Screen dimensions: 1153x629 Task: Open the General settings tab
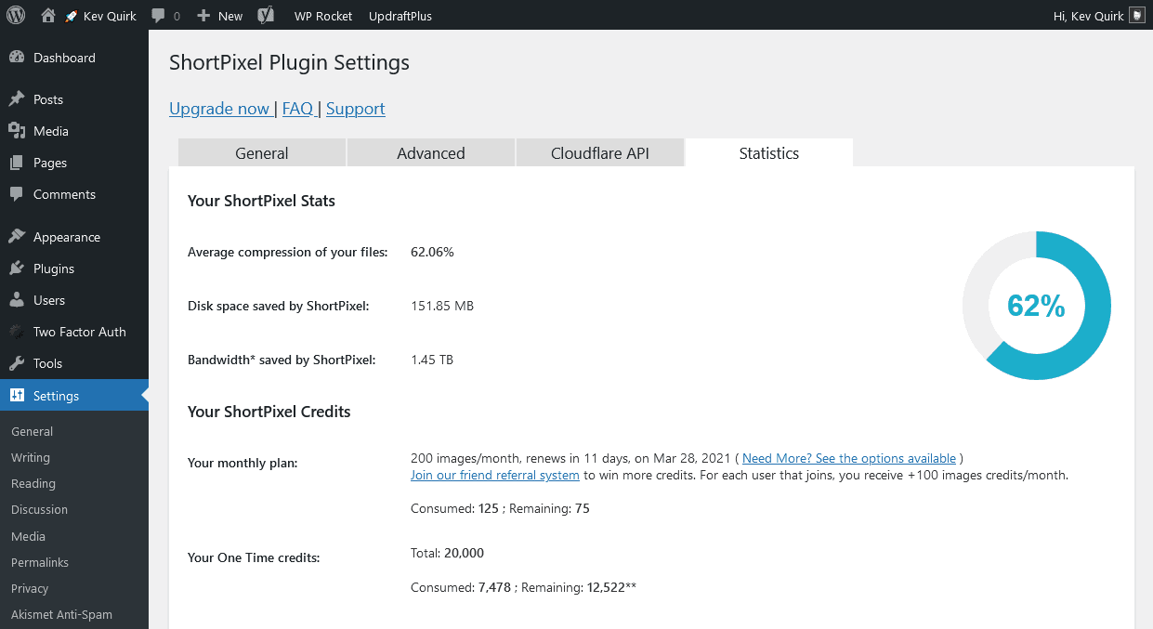coord(261,153)
